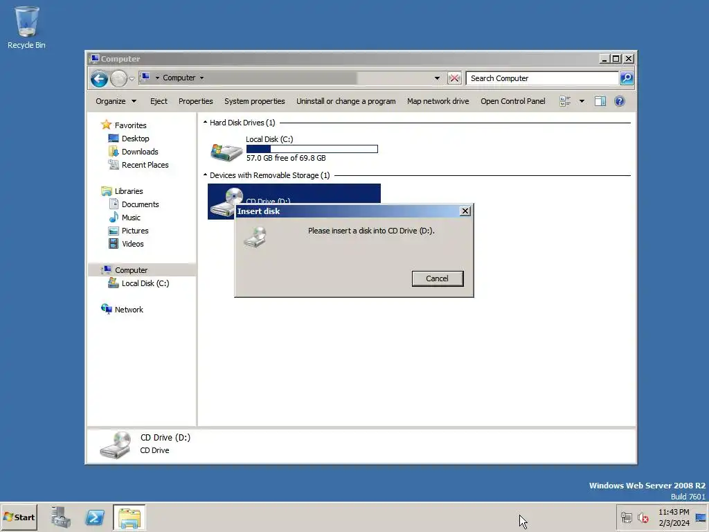Select Documents library
The image size is (709, 532).
(x=140, y=204)
